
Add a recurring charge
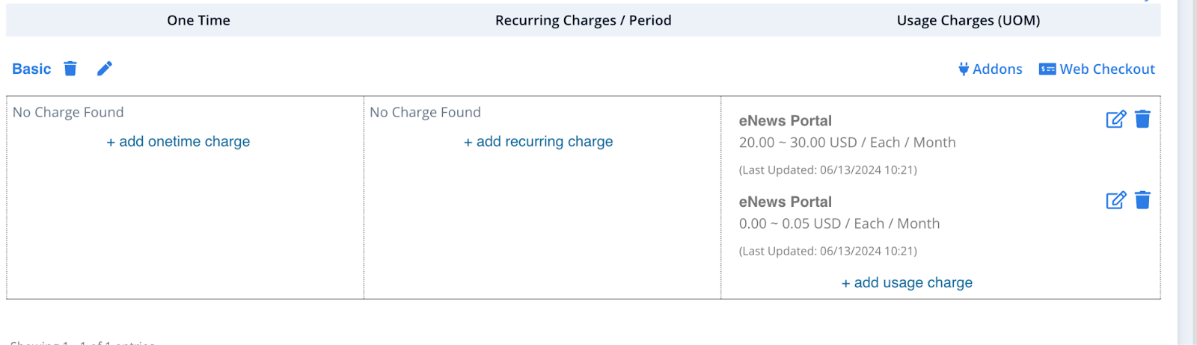(x=539, y=142)
